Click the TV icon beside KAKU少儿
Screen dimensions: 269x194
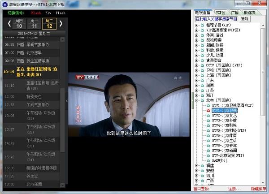coord(208,160)
